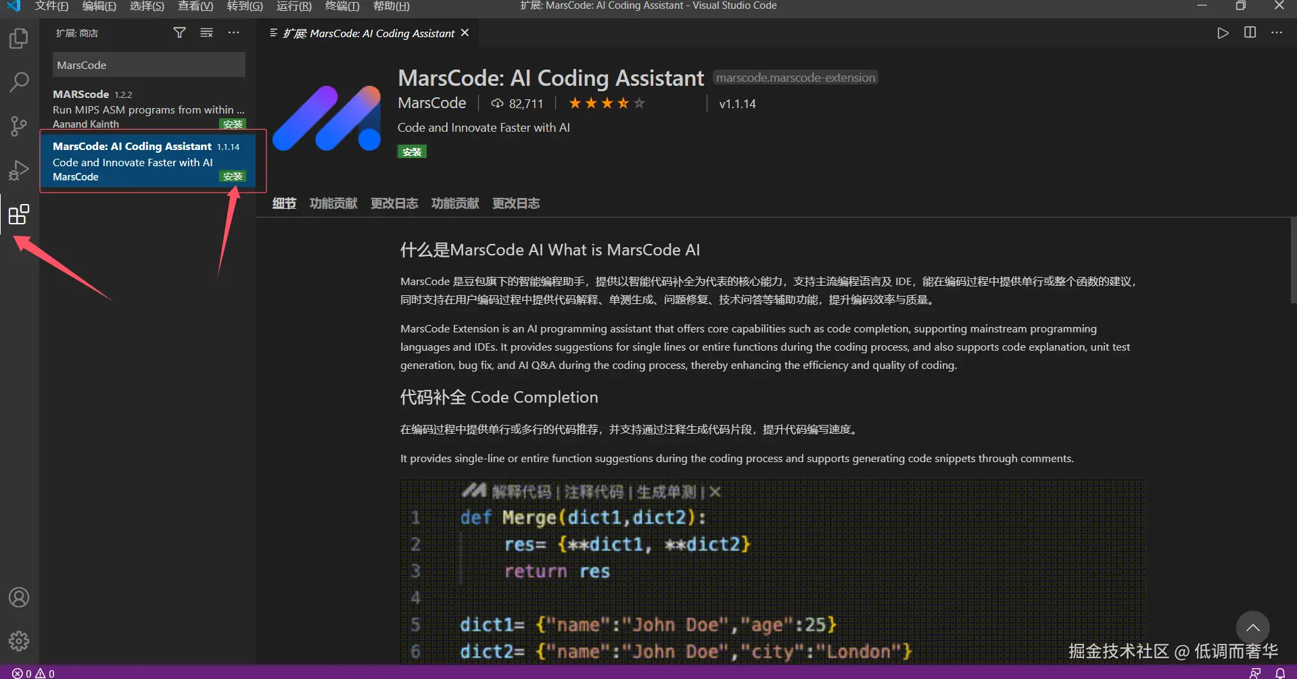Click the extension details vertical scrollbar
This screenshot has width=1297, height=679.
coord(1293,260)
